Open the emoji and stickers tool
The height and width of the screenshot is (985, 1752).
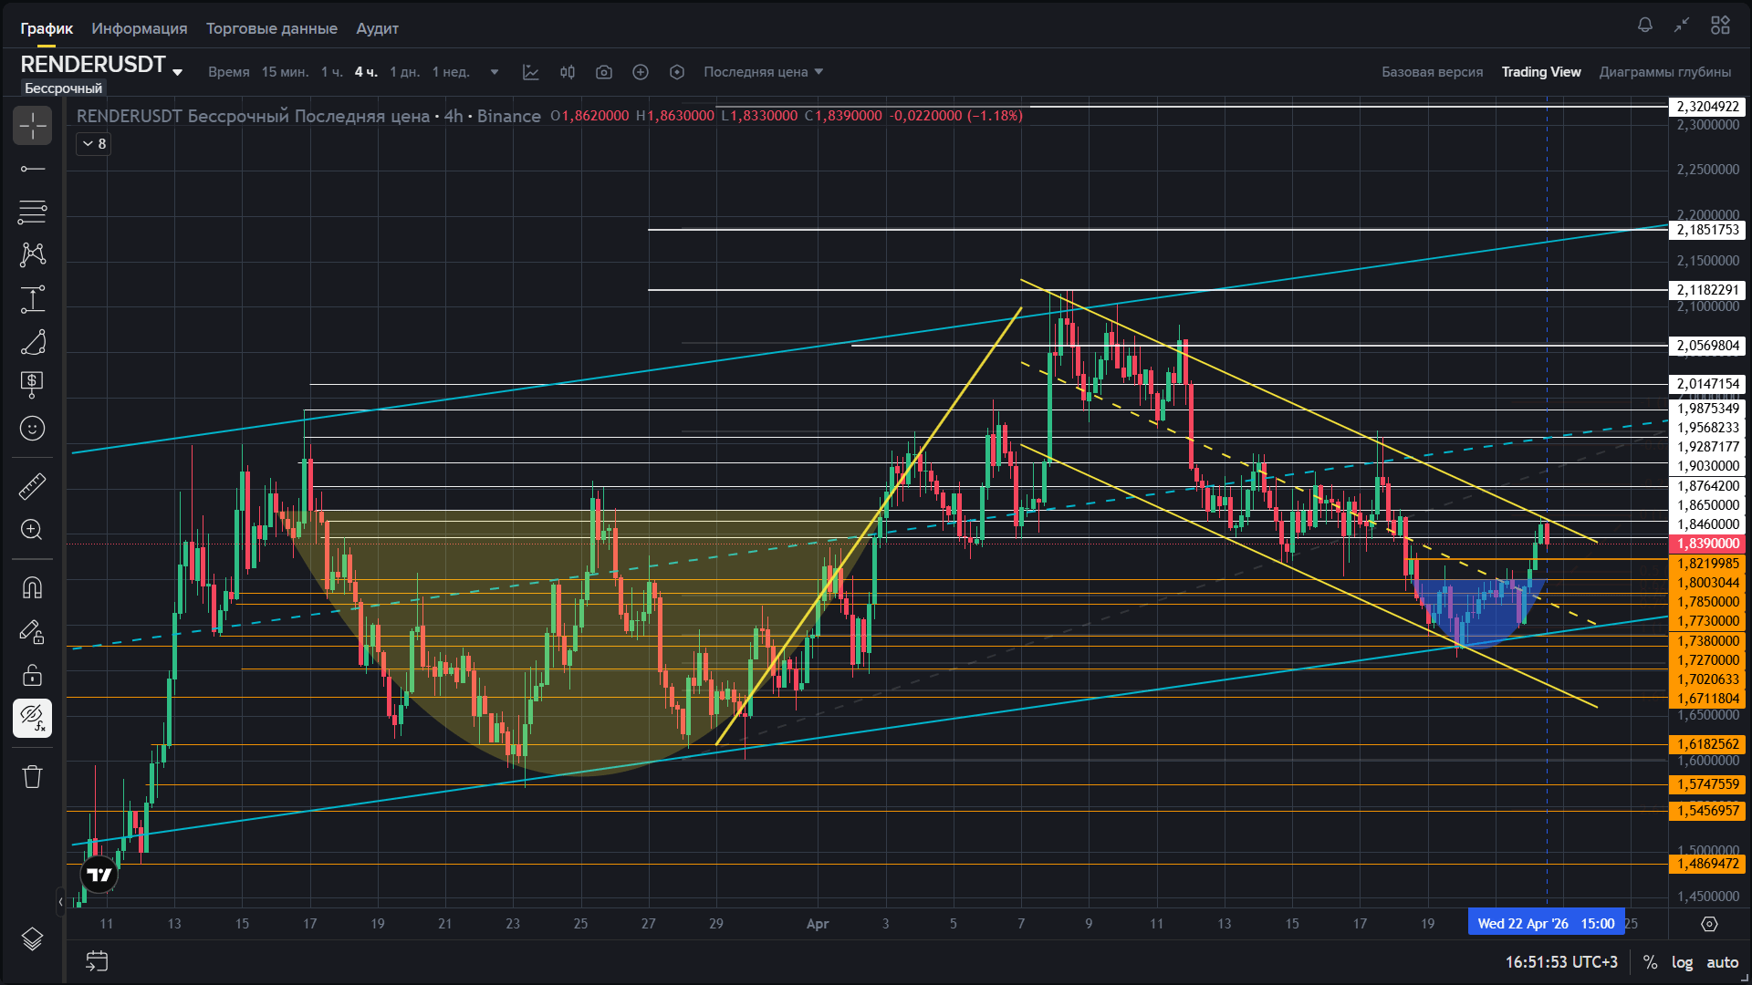click(x=32, y=428)
